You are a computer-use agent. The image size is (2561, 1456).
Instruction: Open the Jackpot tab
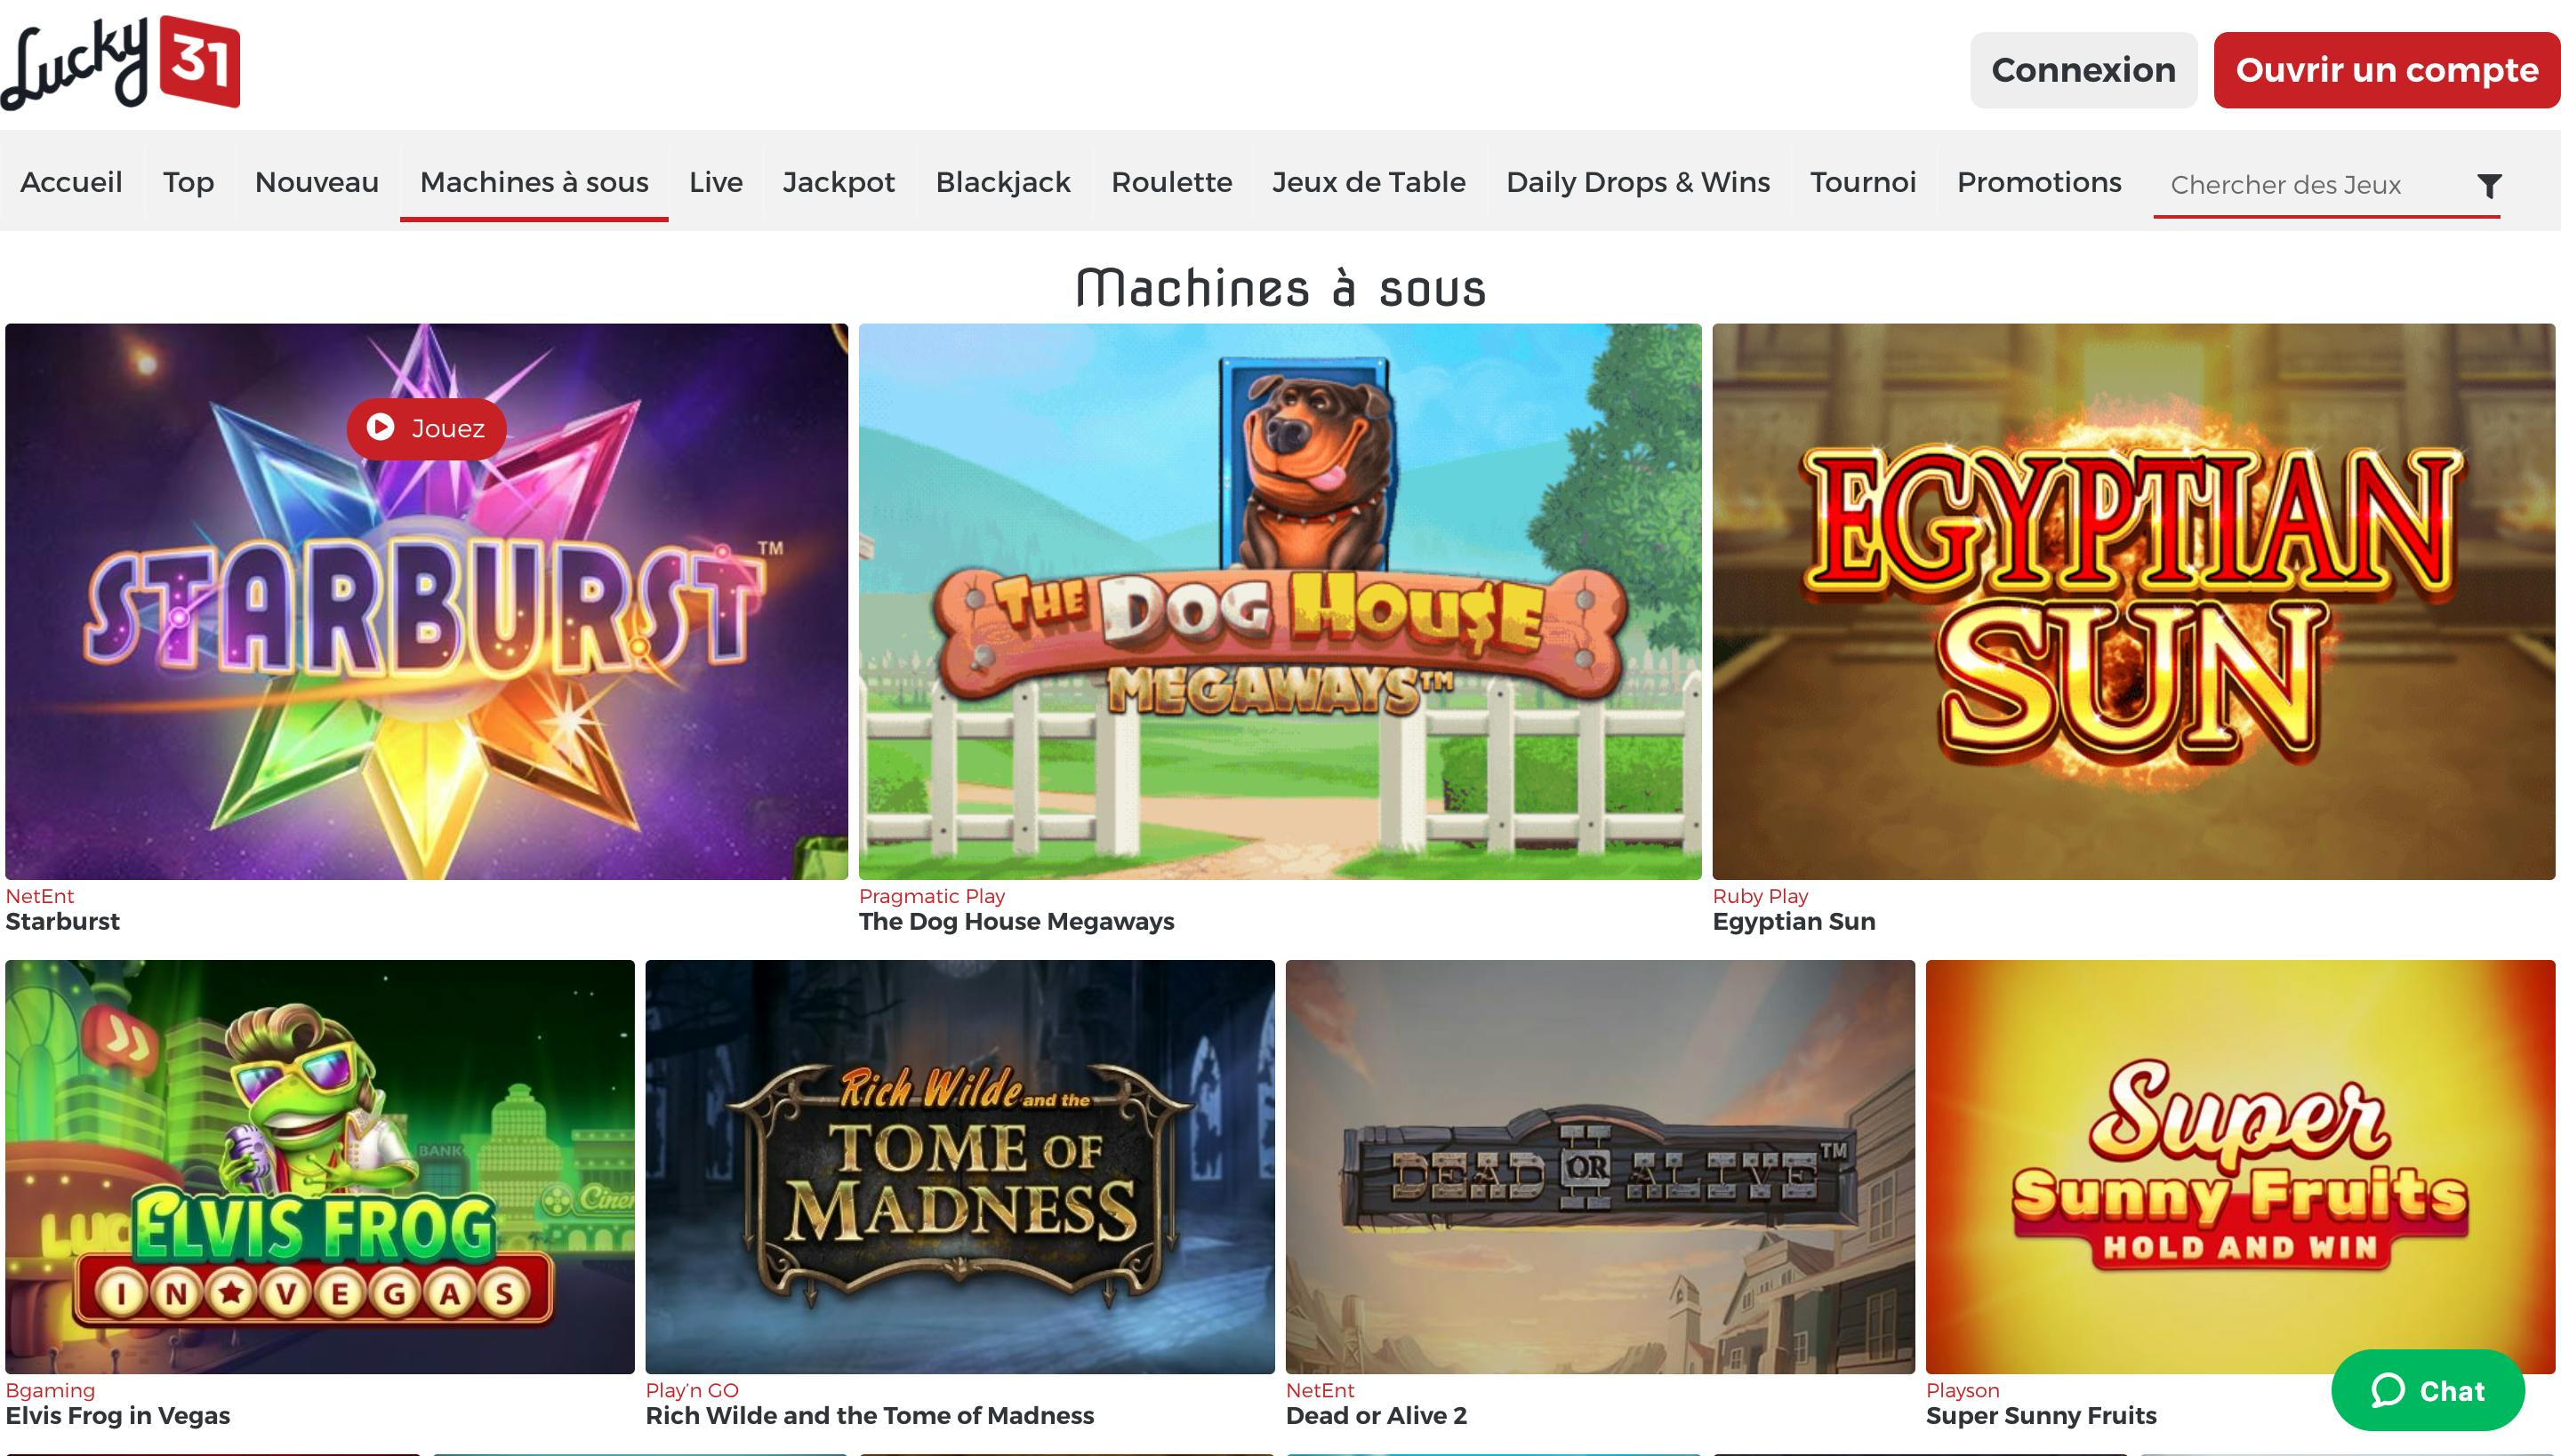click(x=839, y=182)
